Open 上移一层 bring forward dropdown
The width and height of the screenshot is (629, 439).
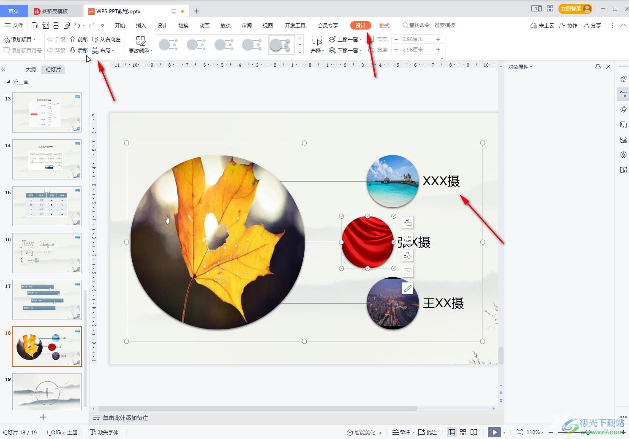(346, 39)
